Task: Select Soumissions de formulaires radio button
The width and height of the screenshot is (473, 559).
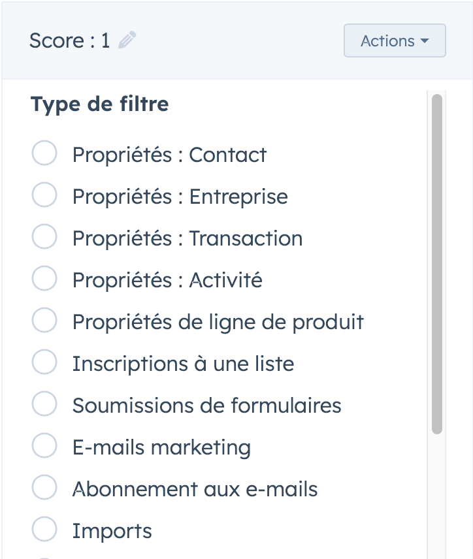Action: click(44, 404)
